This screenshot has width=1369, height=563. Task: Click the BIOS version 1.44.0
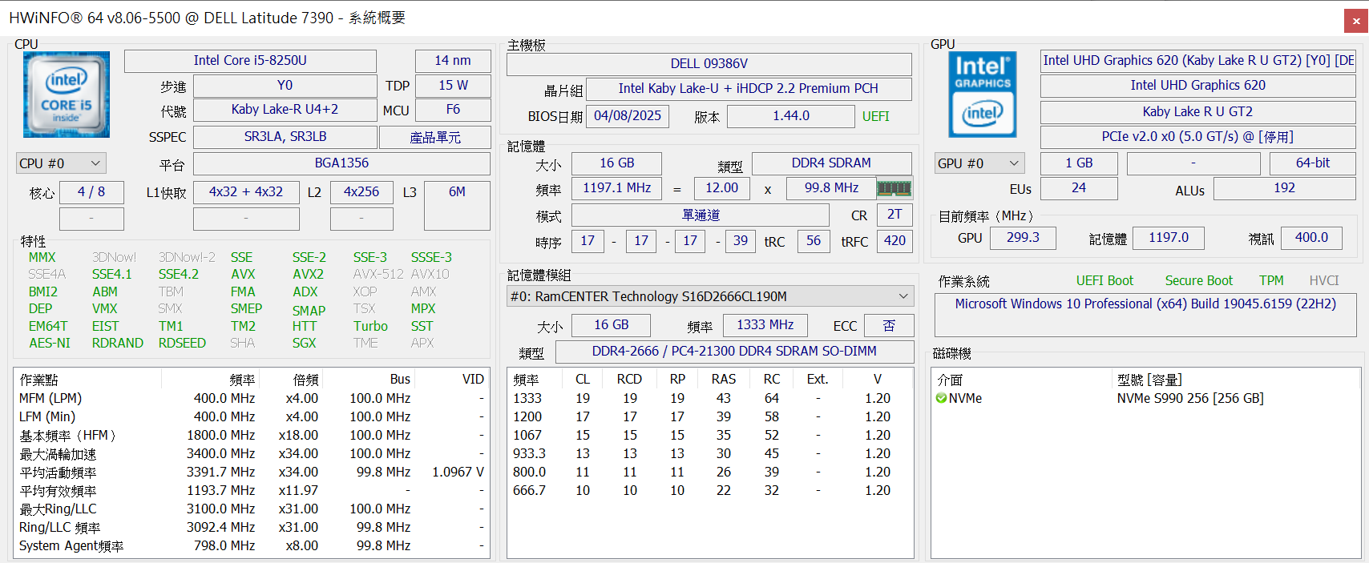pyautogui.click(x=791, y=116)
